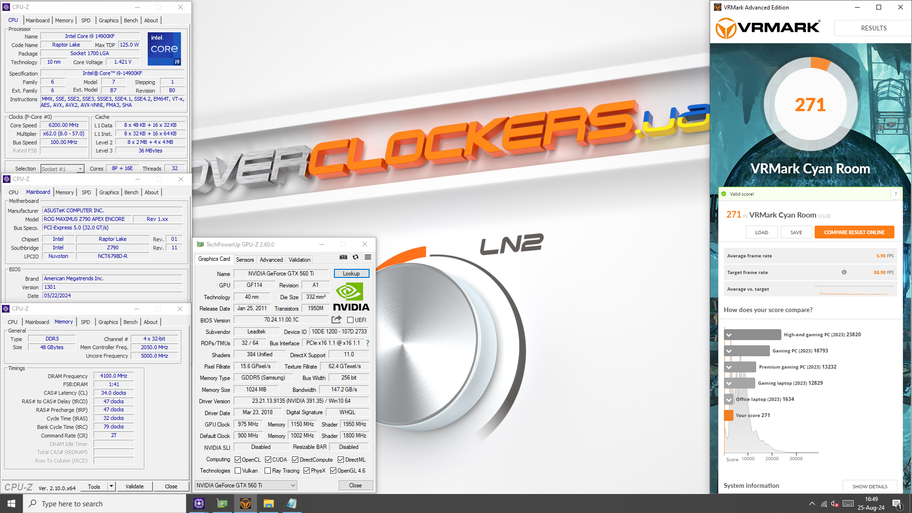The height and width of the screenshot is (513, 912).
Task: Open the Validation tab in GPU-Z
Action: (299, 260)
